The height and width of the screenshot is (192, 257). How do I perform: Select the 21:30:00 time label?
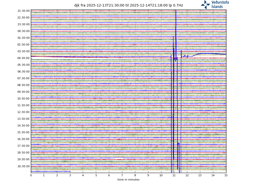[24, 11]
